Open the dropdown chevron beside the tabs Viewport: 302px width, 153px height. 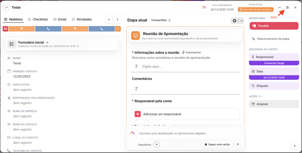point(109,19)
